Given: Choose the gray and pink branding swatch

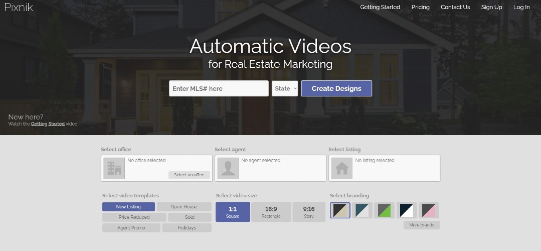Looking at the screenshot, I should [x=429, y=210].
